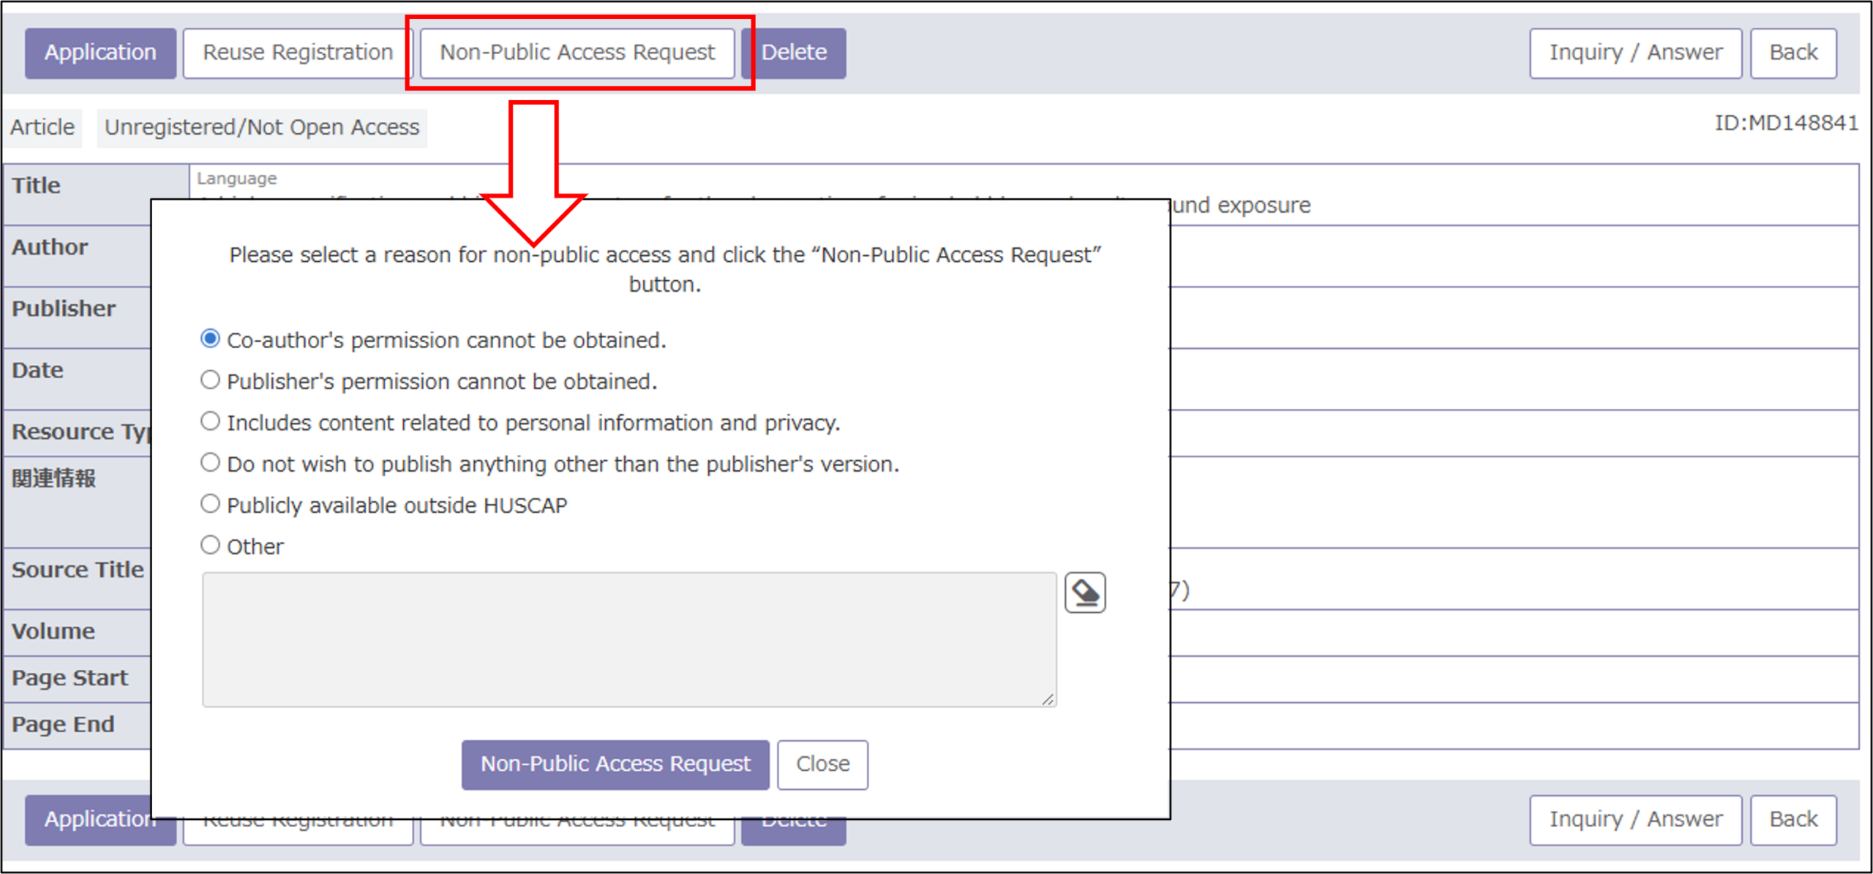Choose "Do not wish to publish" publisher's version option

(210, 463)
